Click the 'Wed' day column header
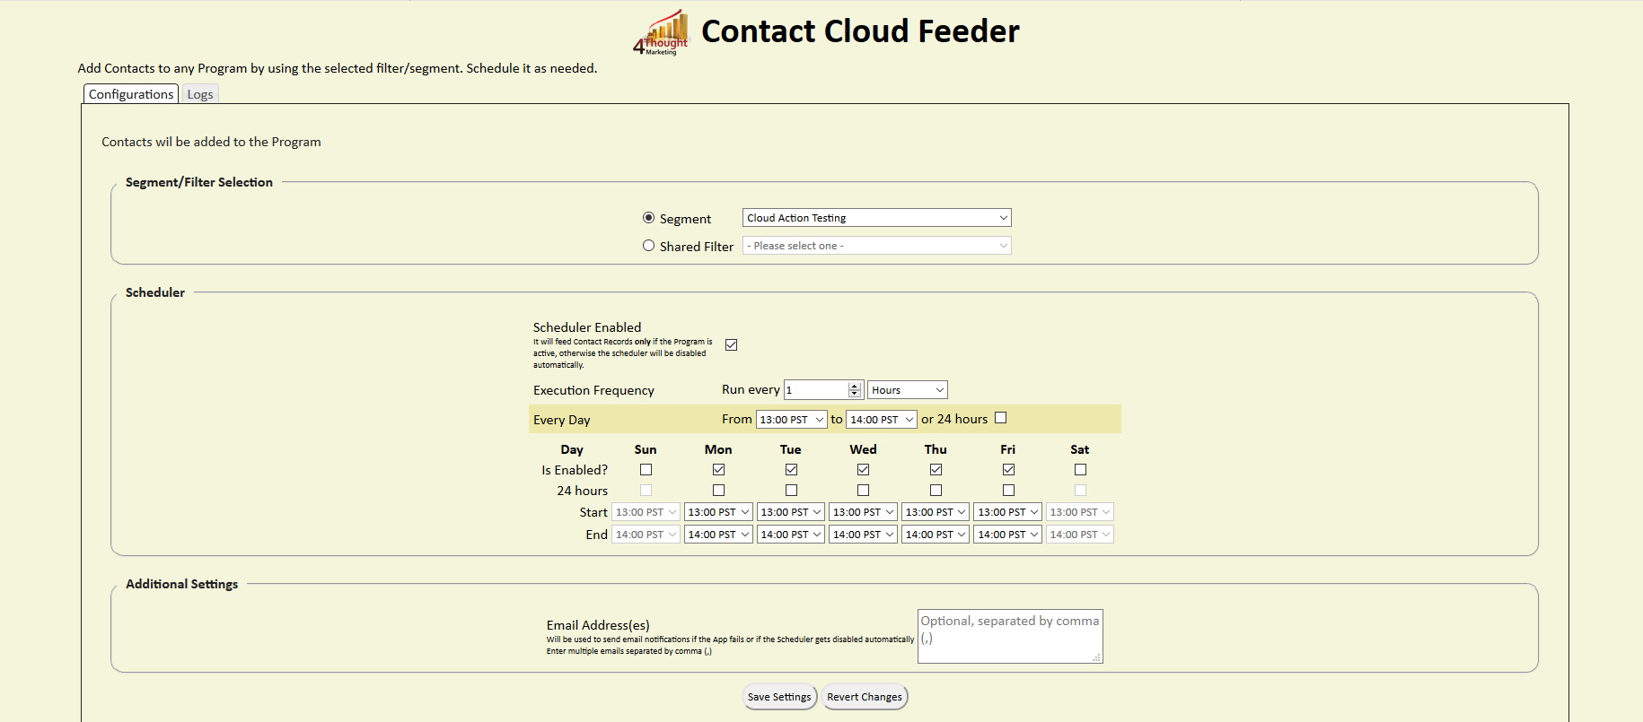The width and height of the screenshot is (1643, 722). 863,449
